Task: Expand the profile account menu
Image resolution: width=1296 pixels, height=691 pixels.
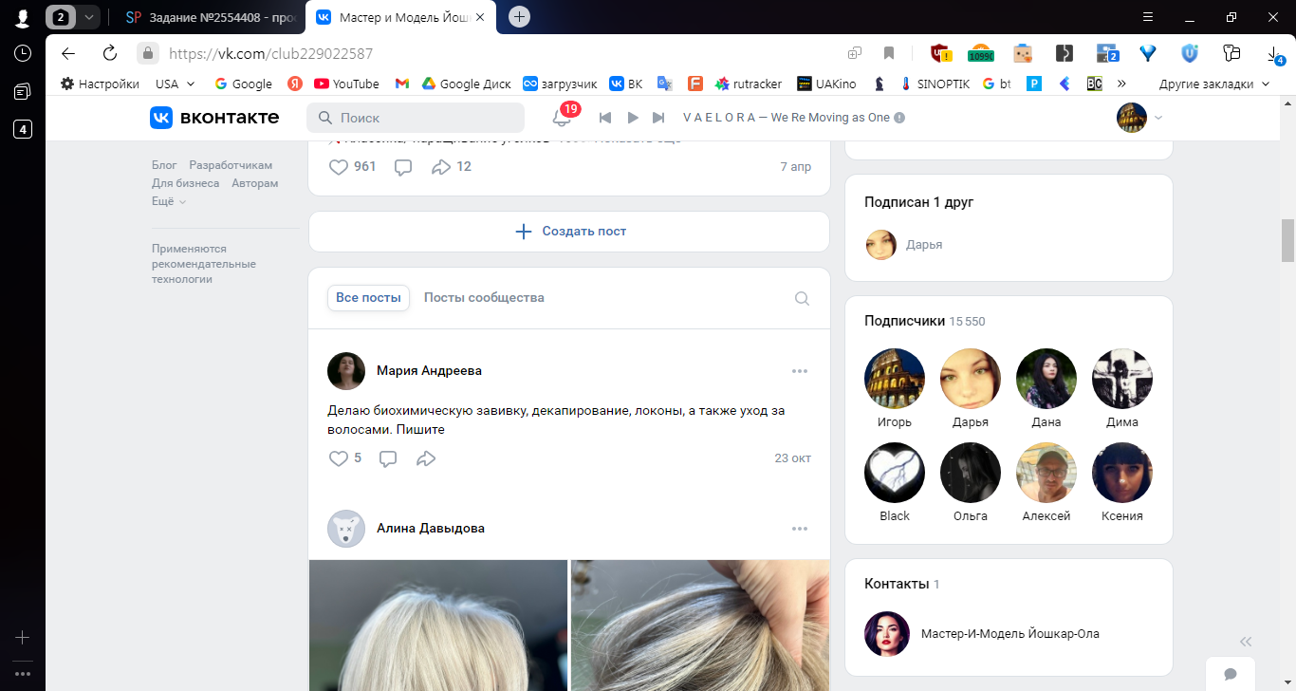Action: click(x=1140, y=118)
